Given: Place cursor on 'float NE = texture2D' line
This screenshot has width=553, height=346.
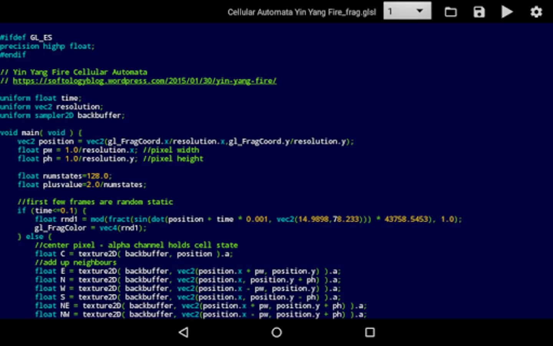Looking at the screenshot, I should point(201,306).
